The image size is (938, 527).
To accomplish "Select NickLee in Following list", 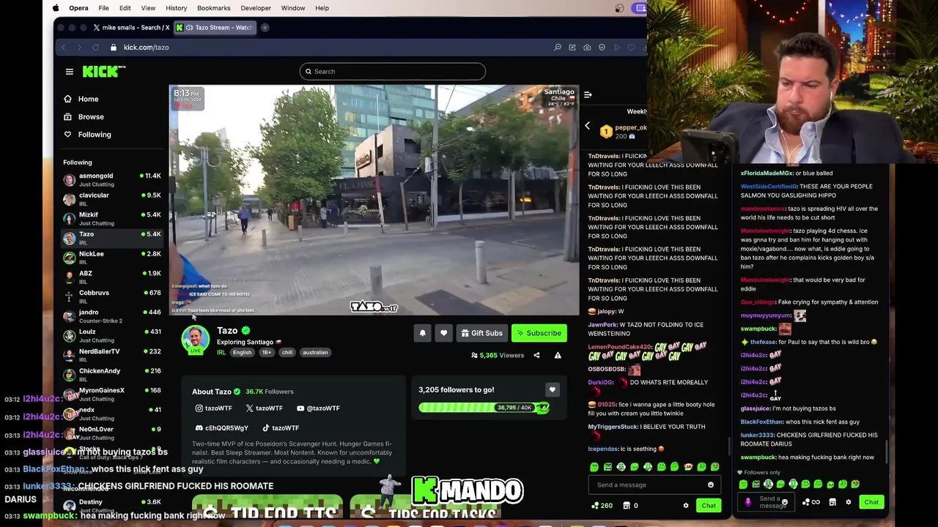I will pyautogui.click(x=111, y=258).
